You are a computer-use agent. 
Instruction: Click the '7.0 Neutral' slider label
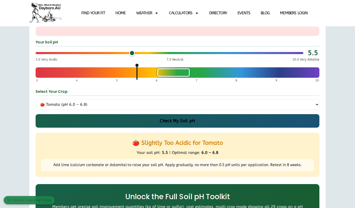pos(175,60)
